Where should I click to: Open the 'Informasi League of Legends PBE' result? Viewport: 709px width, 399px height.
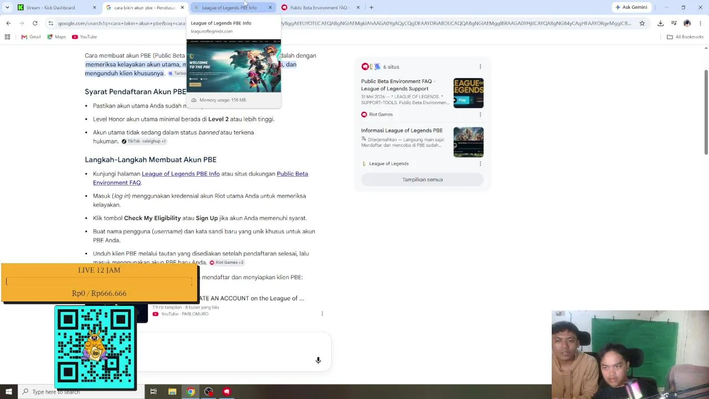tap(402, 130)
